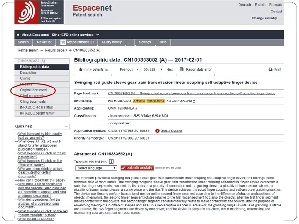Click the Contact link

tap(276, 12)
